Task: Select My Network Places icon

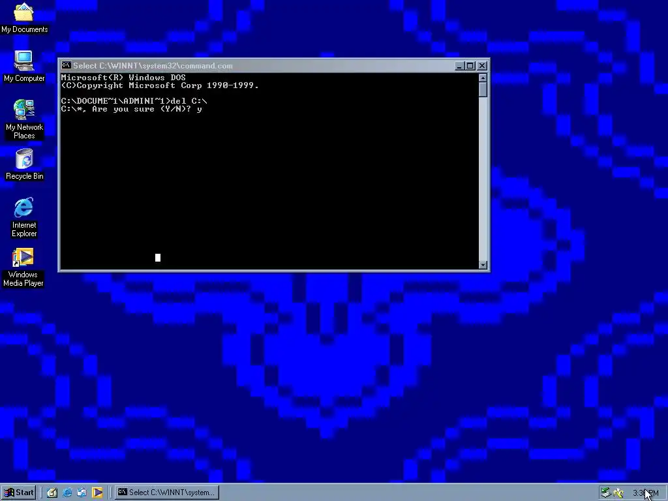Action: 24,119
